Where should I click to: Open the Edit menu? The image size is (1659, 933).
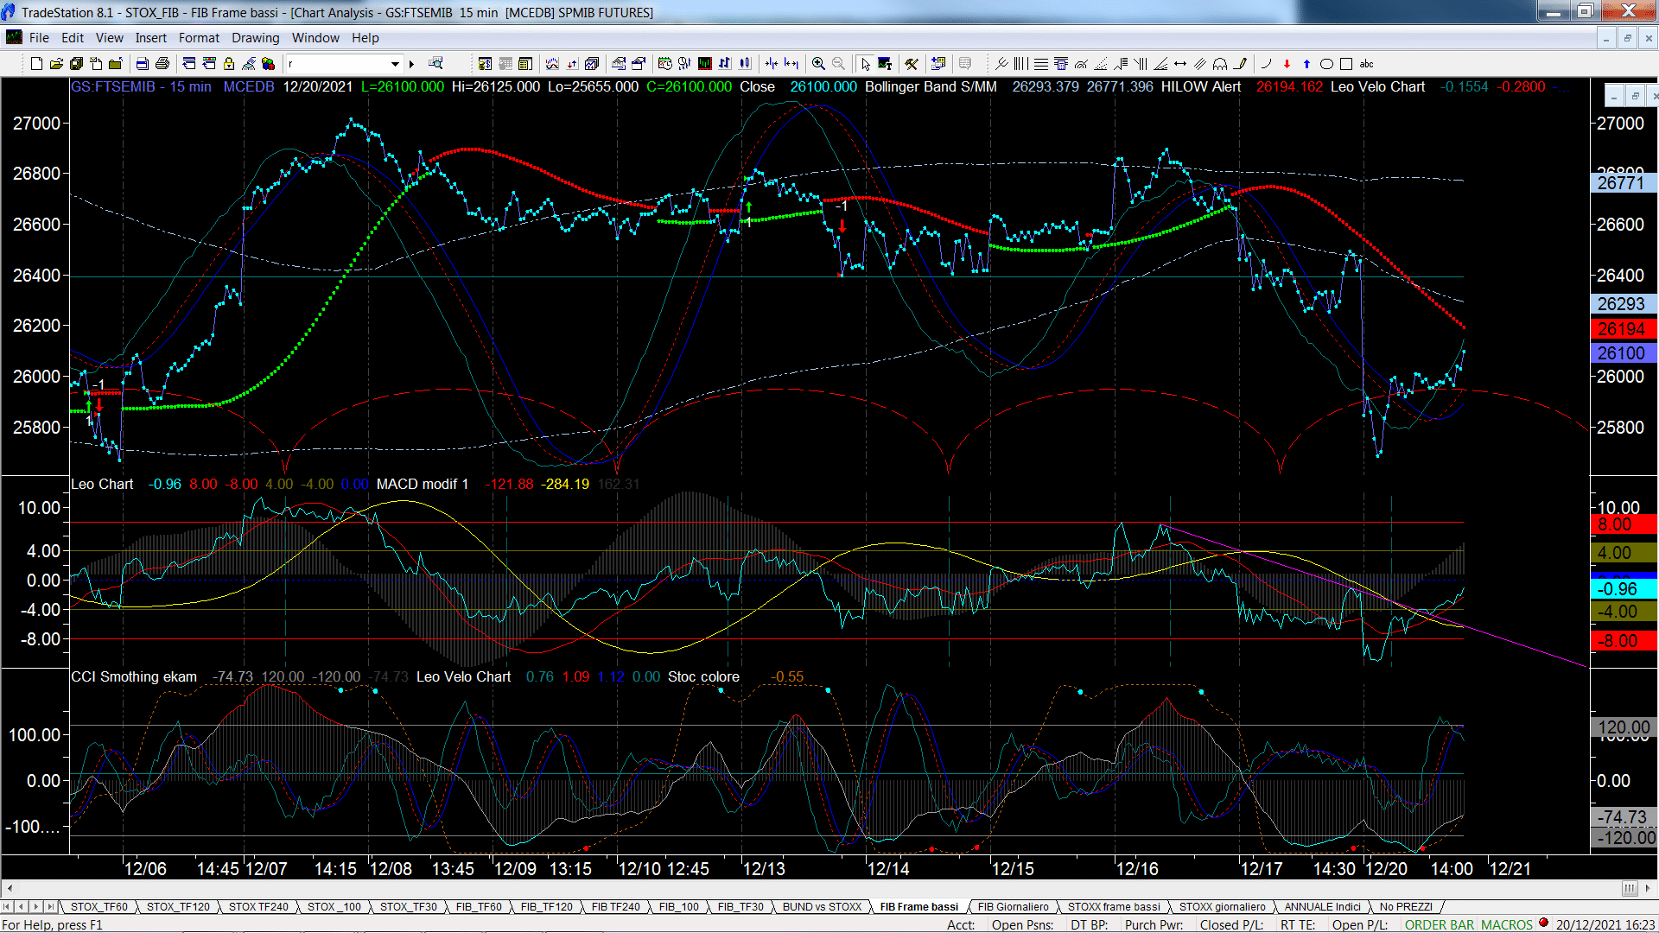coord(73,38)
